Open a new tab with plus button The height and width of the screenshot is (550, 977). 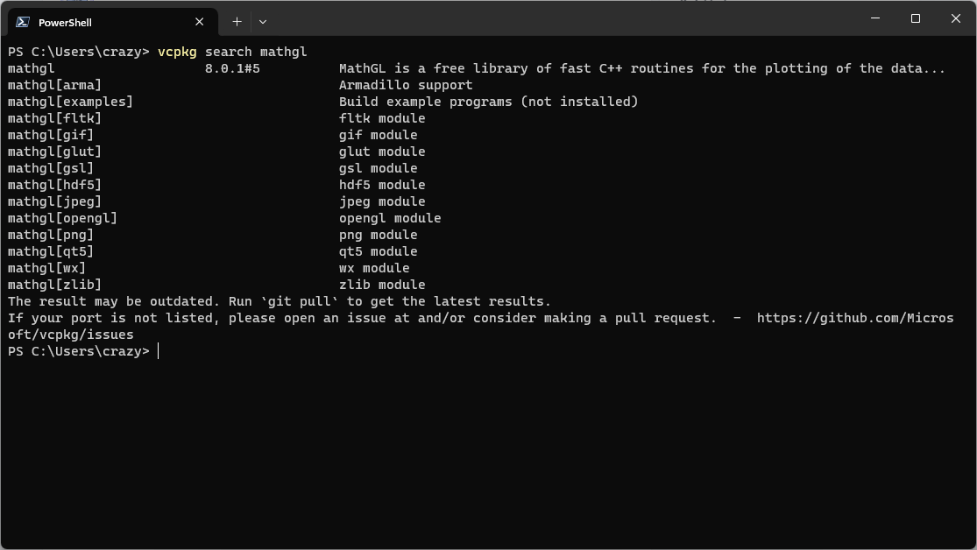pos(237,22)
